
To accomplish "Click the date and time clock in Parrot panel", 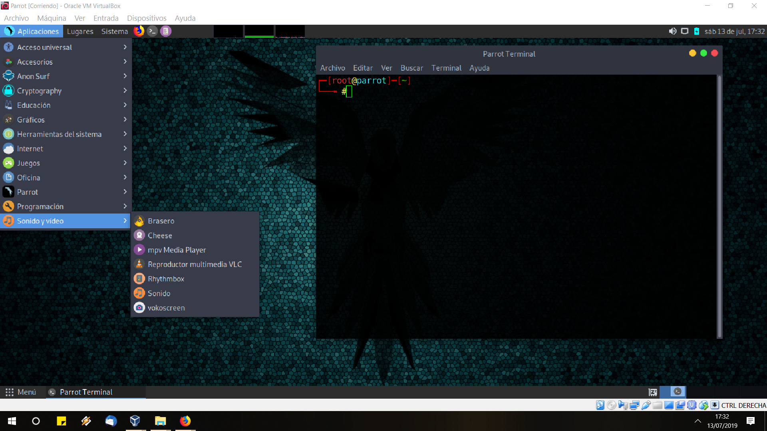I will (734, 31).
